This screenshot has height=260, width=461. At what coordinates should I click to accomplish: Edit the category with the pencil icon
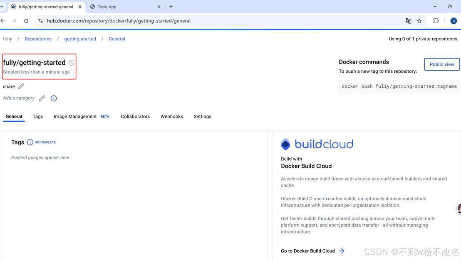click(42, 98)
